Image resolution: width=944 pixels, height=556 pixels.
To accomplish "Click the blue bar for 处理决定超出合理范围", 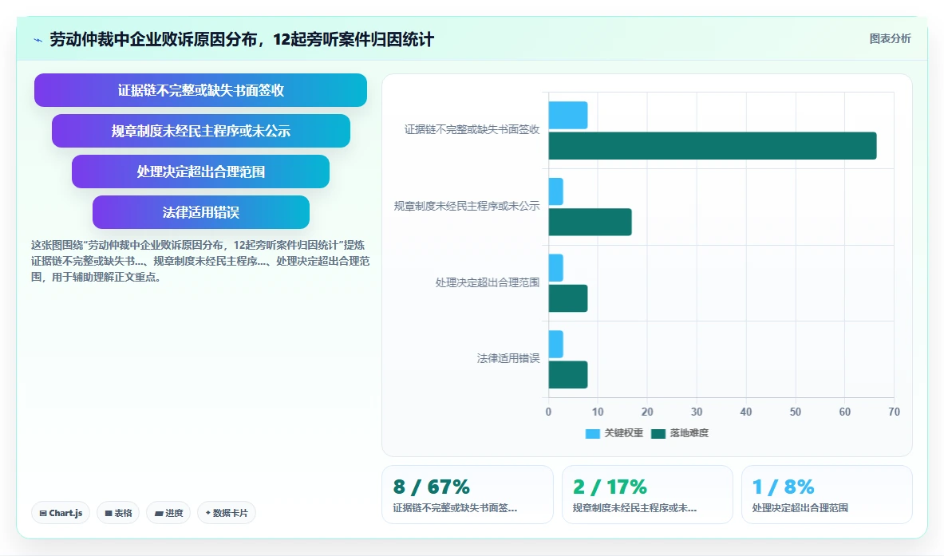I will [x=555, y=268].
